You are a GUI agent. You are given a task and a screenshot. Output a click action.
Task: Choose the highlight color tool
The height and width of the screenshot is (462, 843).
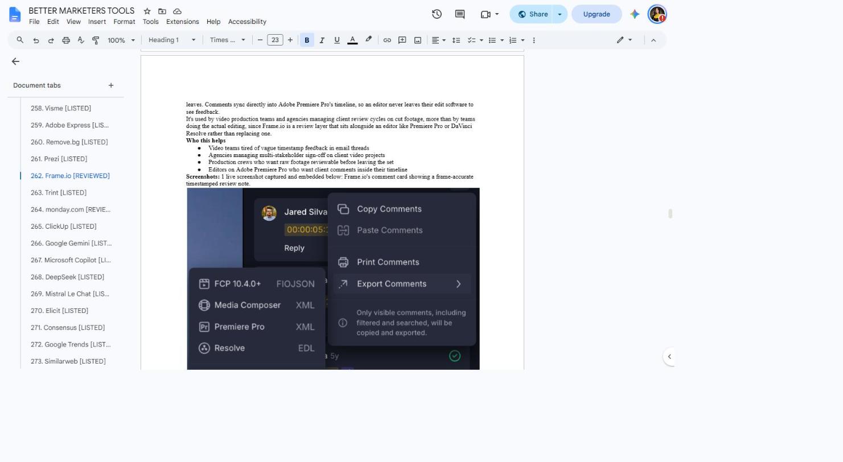coord(368,40)
